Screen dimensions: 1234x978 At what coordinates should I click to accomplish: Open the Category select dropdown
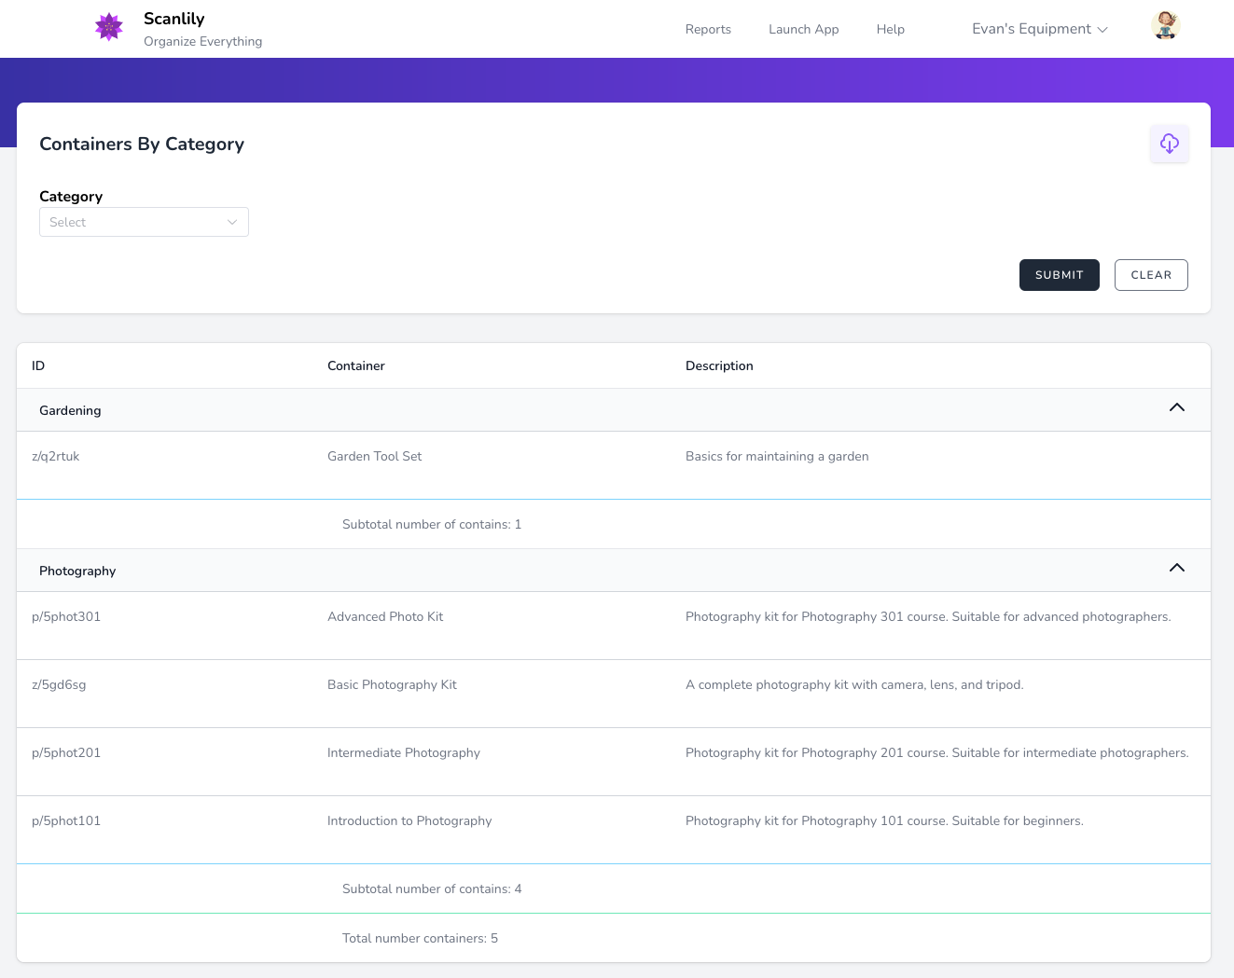tap(144, 222)
